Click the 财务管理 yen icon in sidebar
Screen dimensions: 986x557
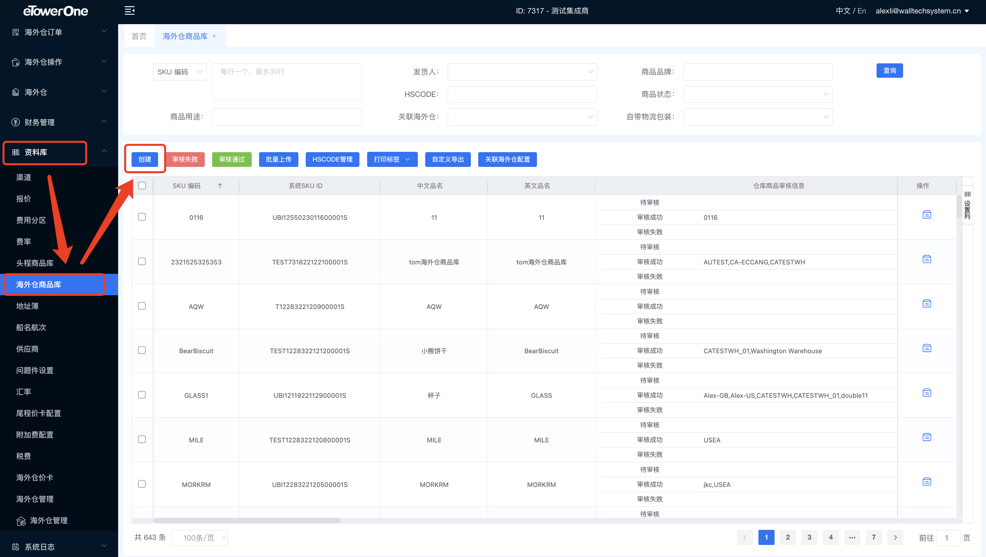click(x=15, y=122)
